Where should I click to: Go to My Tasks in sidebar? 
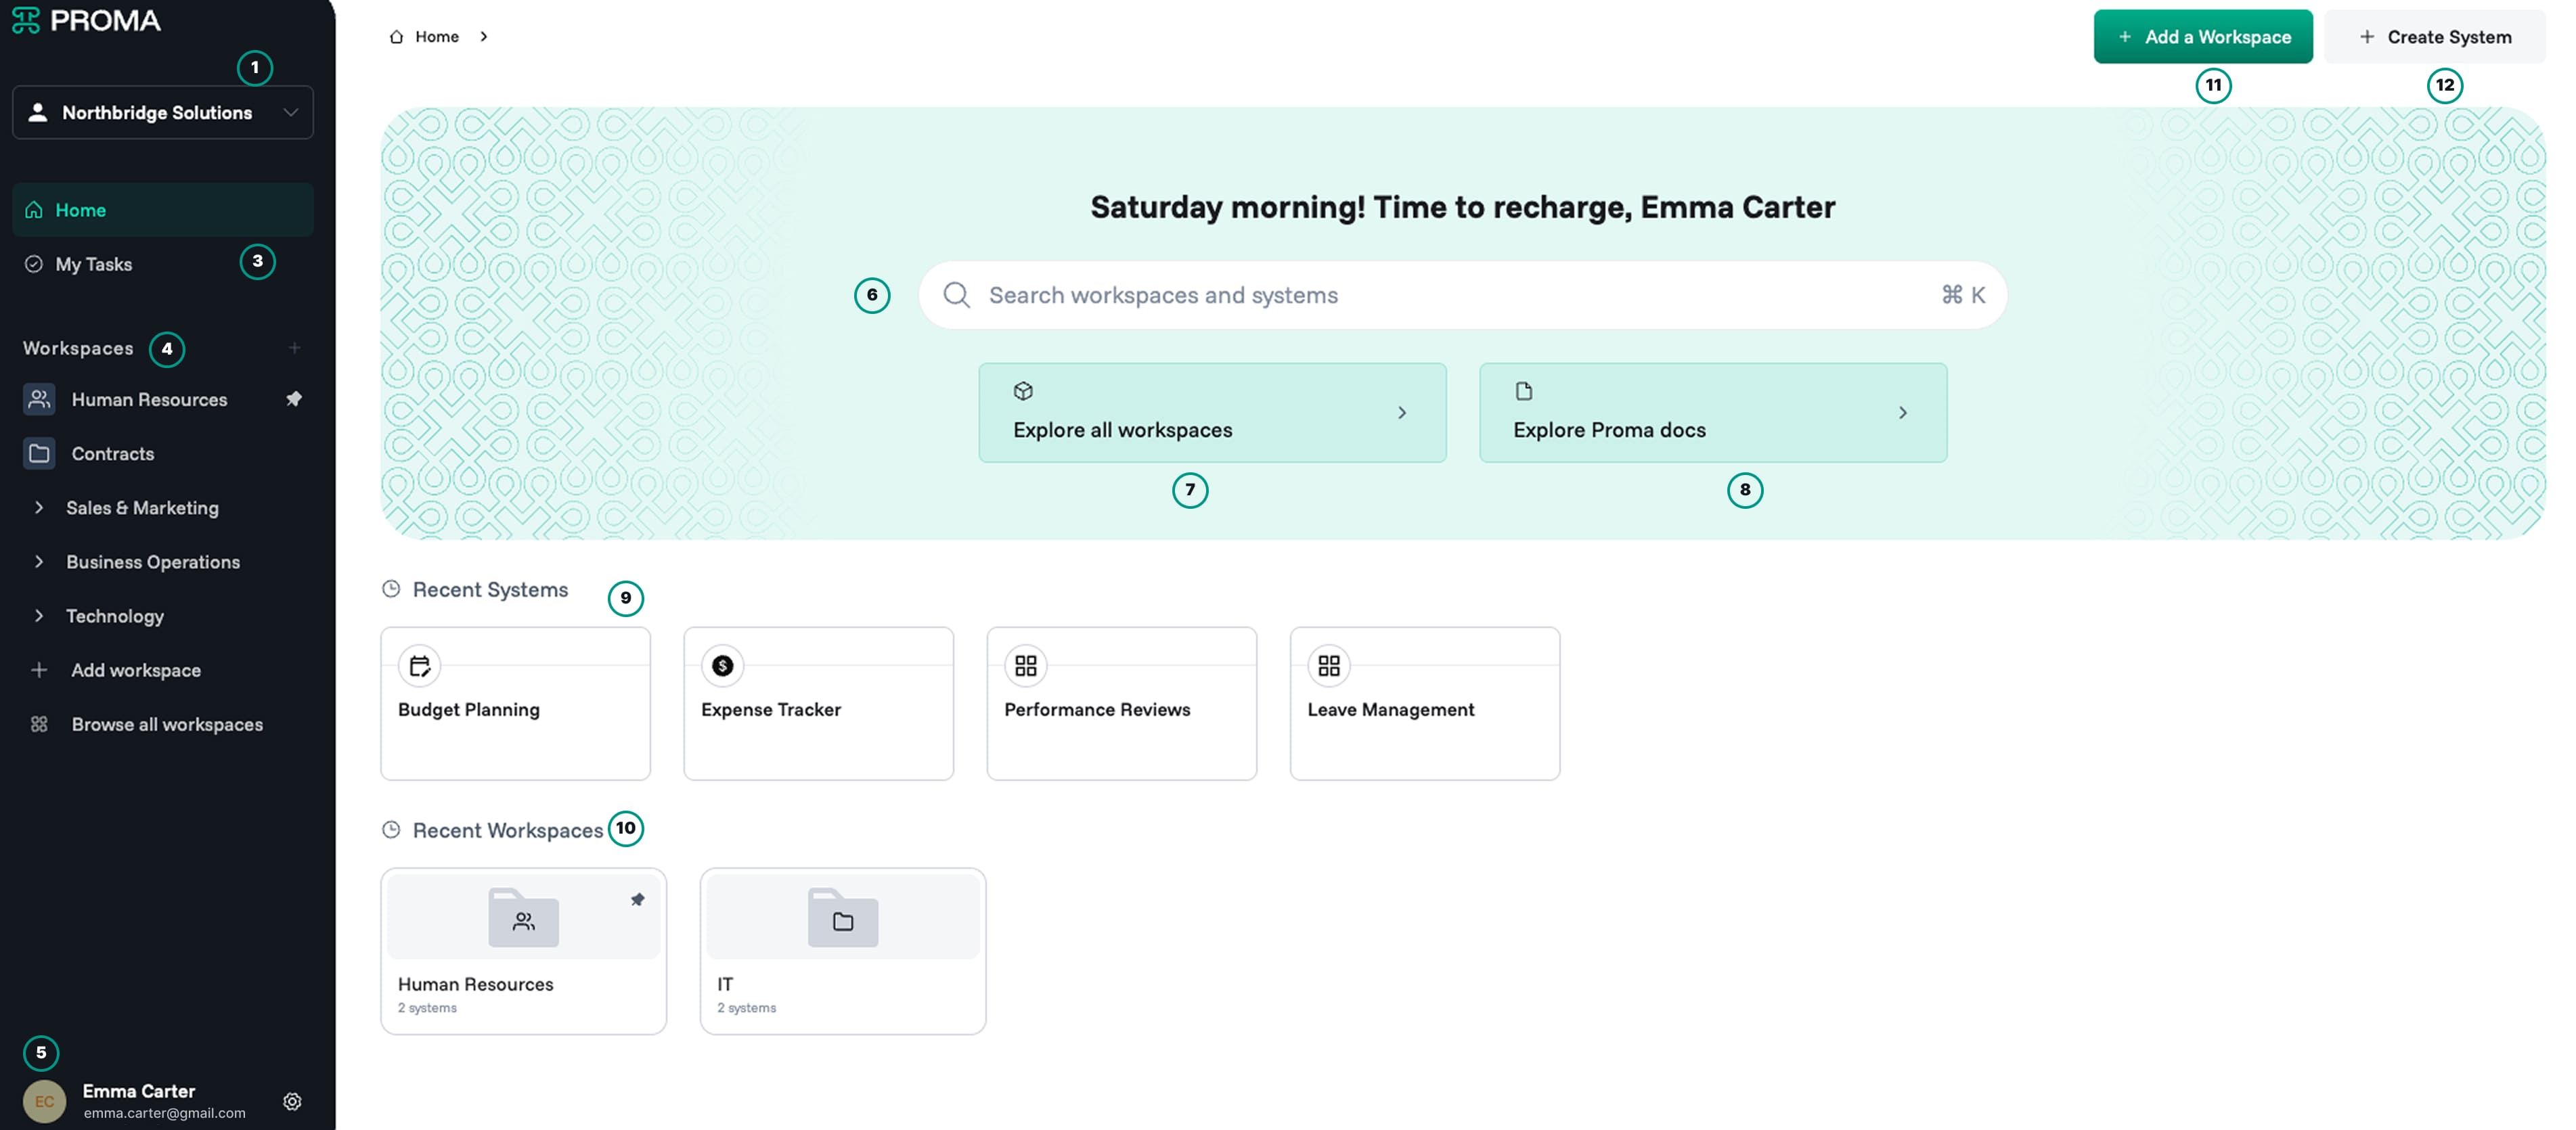[x=93, y=264]
